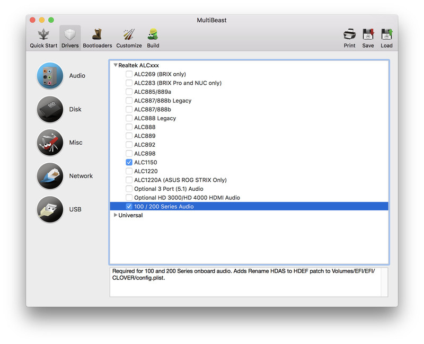Collapse the Realtek ALCxxx disclosure triangle
This screenshot has height=344, width=424.
click(x=116, y=65)
